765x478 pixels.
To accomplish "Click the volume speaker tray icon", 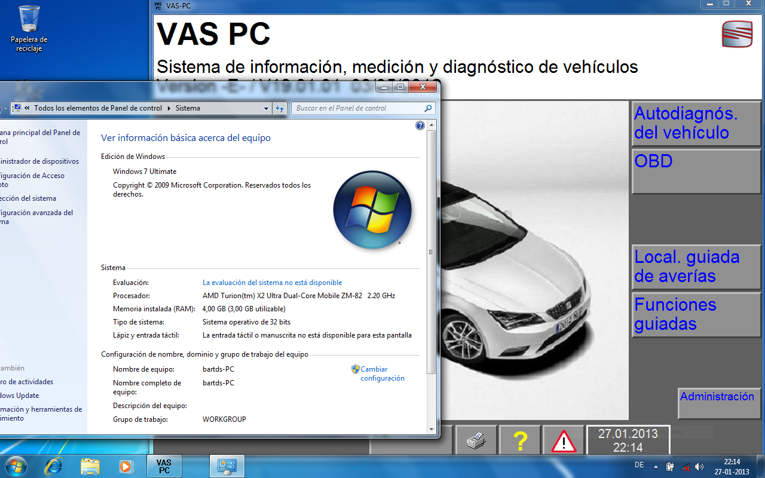I will click(x=699, y=466).
